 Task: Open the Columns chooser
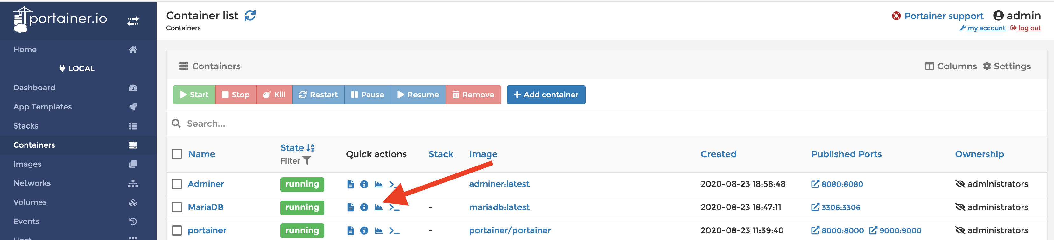click(951, 66)
